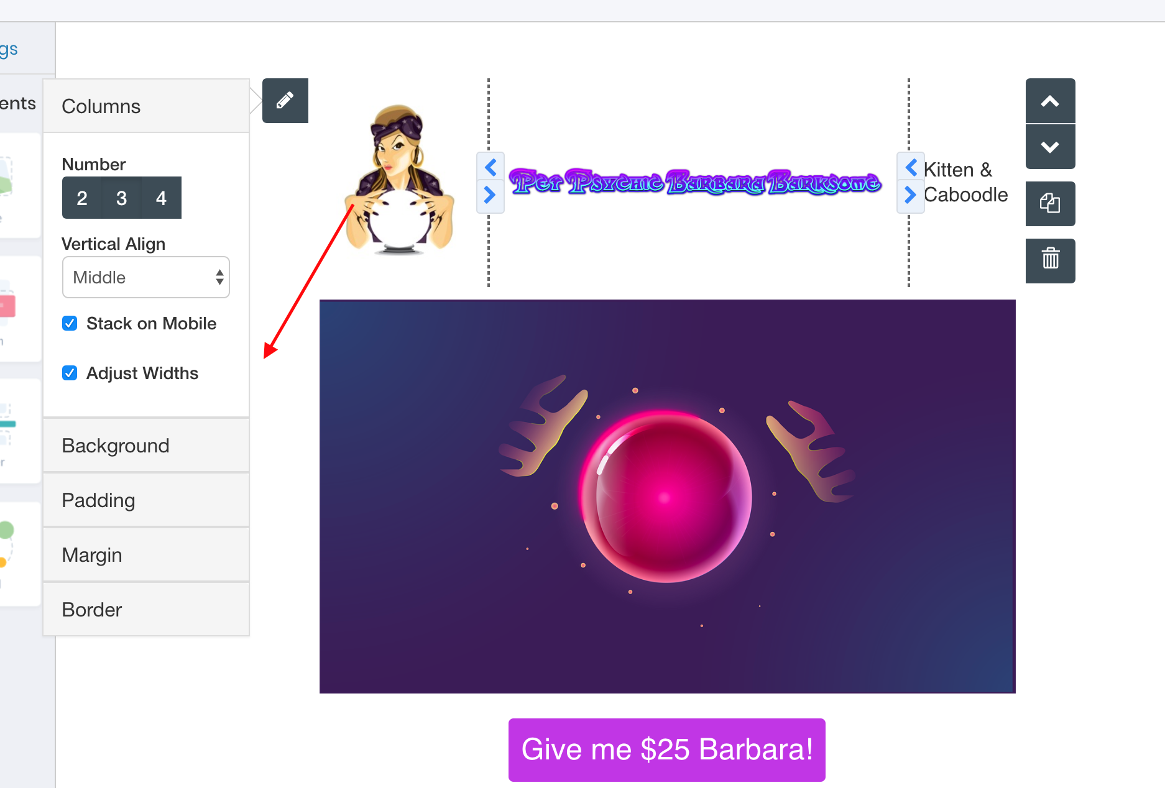Click left arrow beside Kitten & Caboodle
Screen dimensions: 1165x788
tap(911, 167)
